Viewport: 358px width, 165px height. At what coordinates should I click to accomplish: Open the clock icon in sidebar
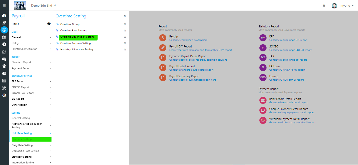pos(4,44)
